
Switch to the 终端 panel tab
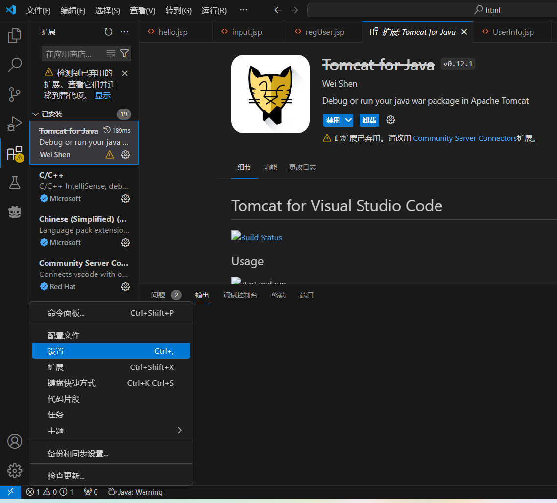[x=278, y=295]
